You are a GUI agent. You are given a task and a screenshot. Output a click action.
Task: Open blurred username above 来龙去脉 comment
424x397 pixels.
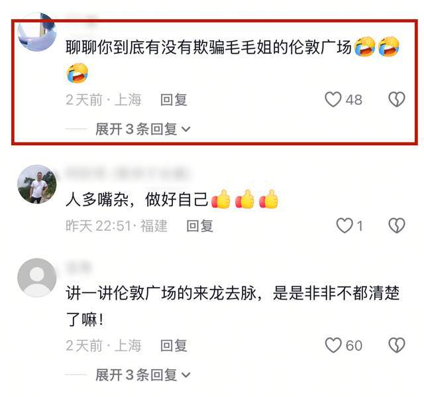point(78,267)
